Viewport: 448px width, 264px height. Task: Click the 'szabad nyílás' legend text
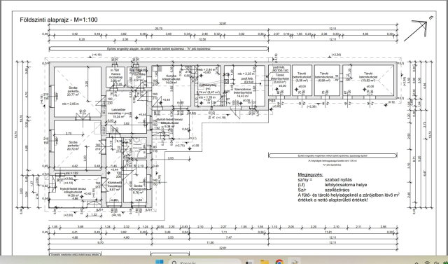(x=338, y=180)
